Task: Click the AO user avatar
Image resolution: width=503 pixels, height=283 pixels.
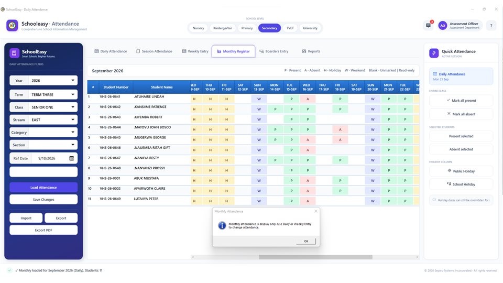Action: [443, 26]
